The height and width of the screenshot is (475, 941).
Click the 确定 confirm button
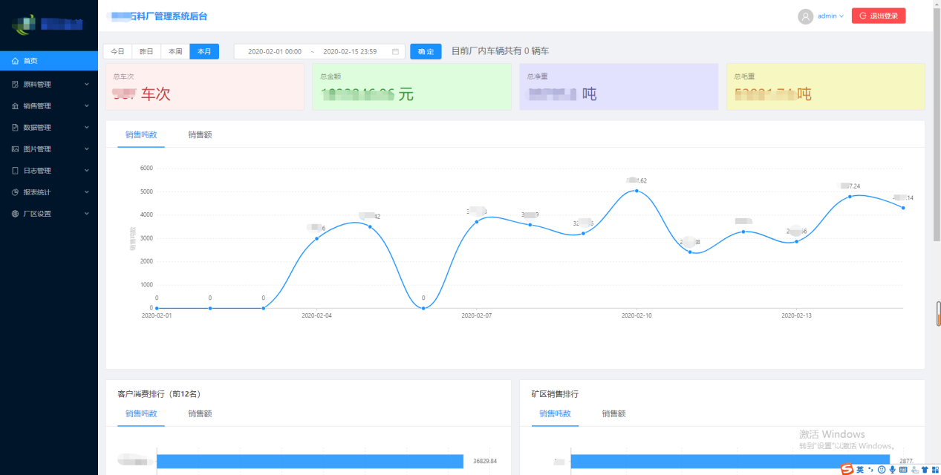[x=426, y=52]
